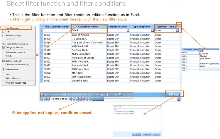Click the Contains operator in Filter Editor
Viewport: 220px width, 139px height.
click(128, 112)
